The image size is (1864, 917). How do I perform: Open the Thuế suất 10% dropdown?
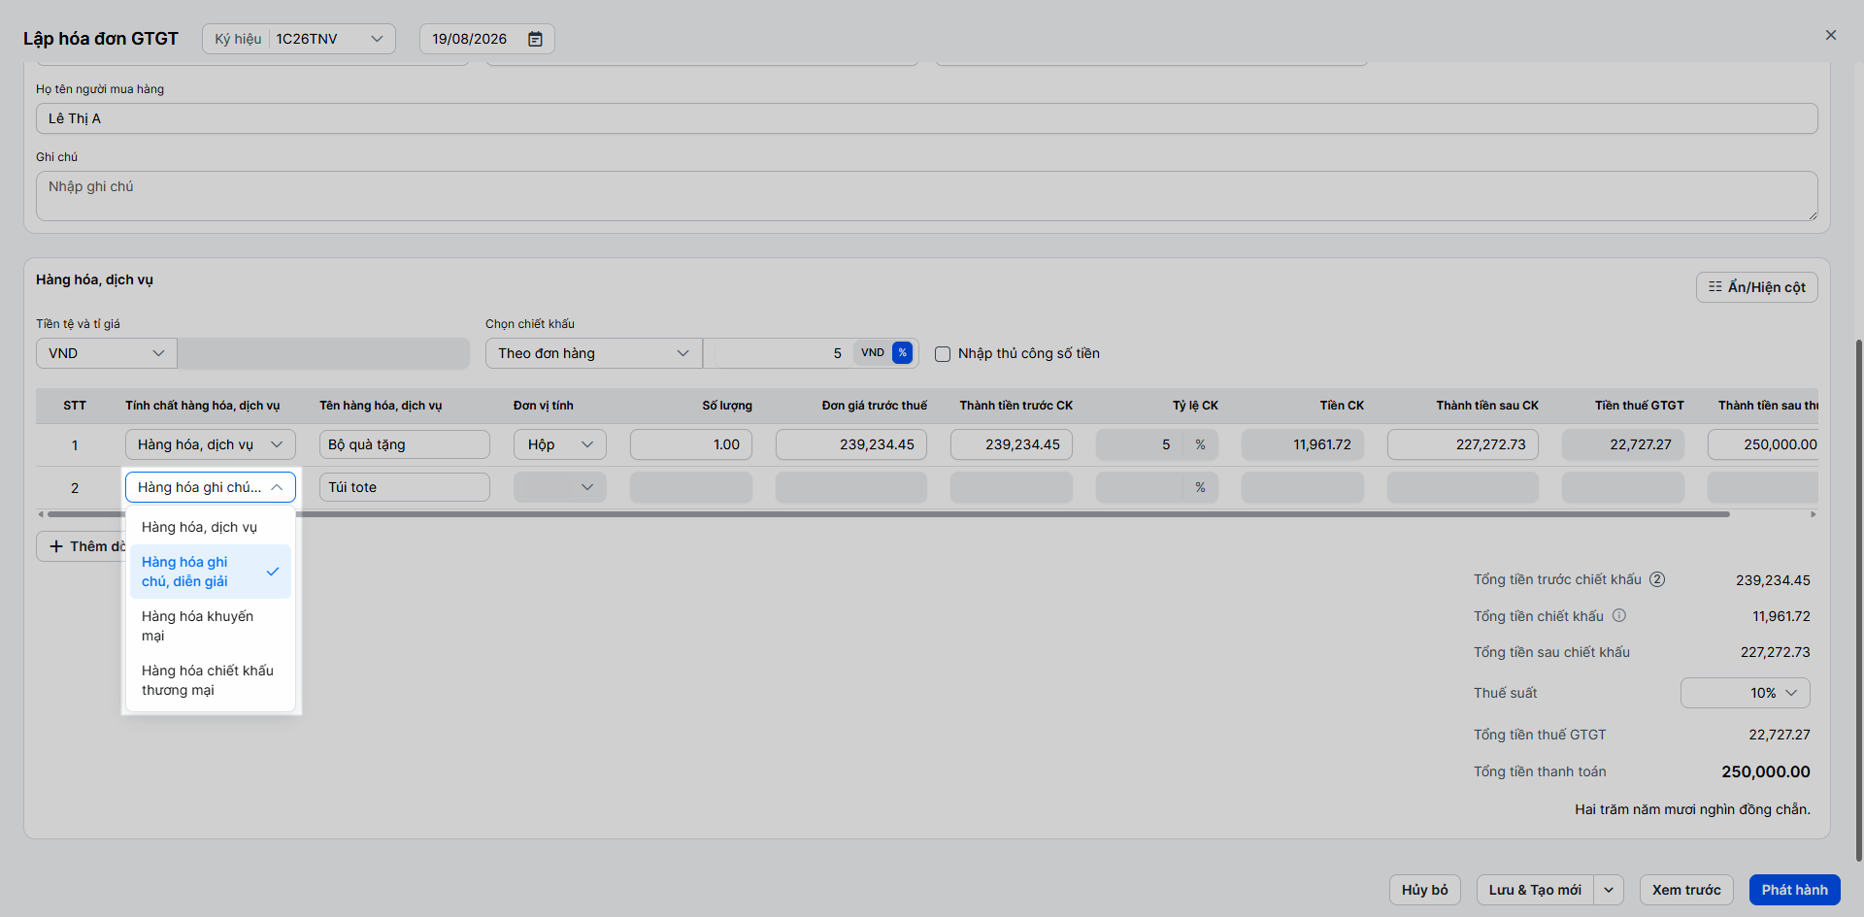1746,693
